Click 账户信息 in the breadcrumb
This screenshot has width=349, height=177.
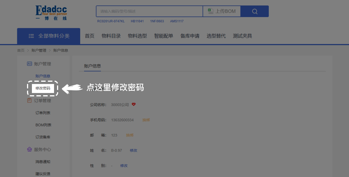[61, 51]
